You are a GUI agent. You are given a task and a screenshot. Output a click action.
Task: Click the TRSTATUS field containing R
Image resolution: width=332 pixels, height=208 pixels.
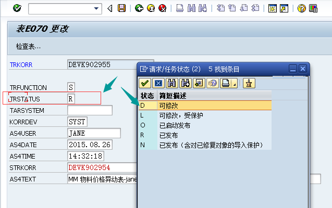(71, 99)
